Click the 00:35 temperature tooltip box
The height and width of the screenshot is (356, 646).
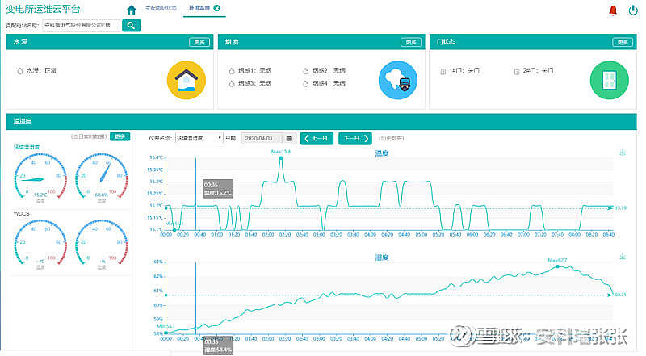click(x=218, y=189)
